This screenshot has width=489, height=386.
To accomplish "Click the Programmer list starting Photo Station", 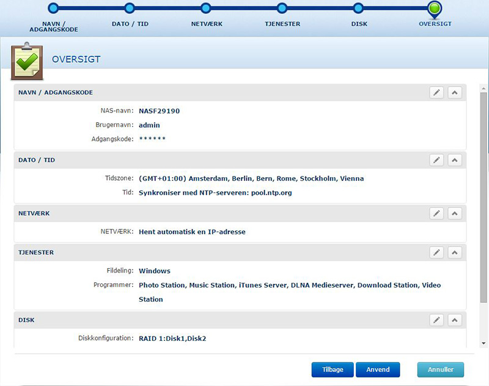I will pos(289,292).
